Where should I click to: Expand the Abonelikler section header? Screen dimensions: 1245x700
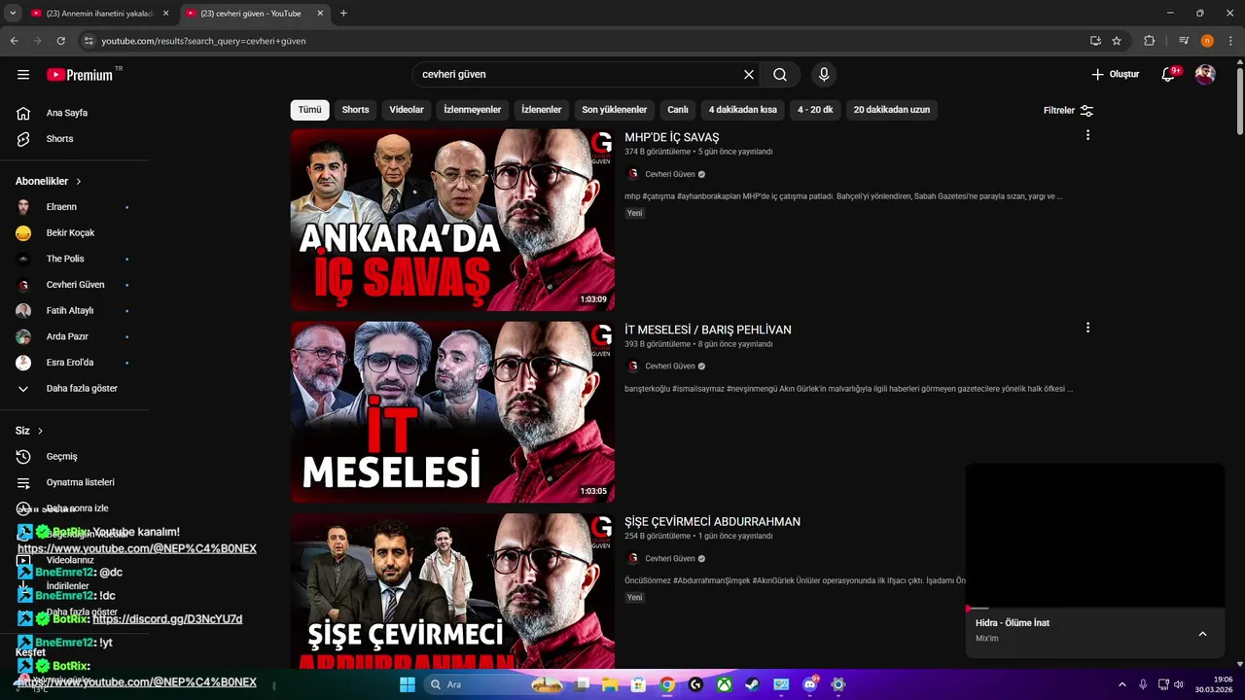(49, 182)
